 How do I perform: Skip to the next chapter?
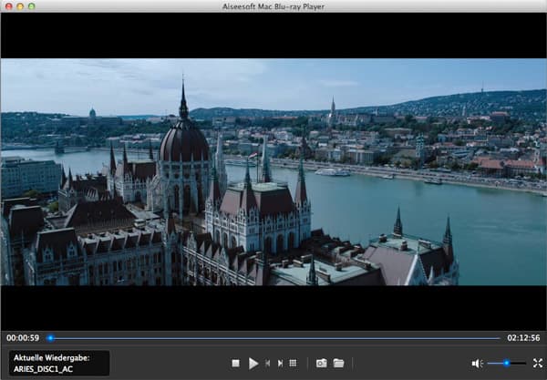click(280, 363)
